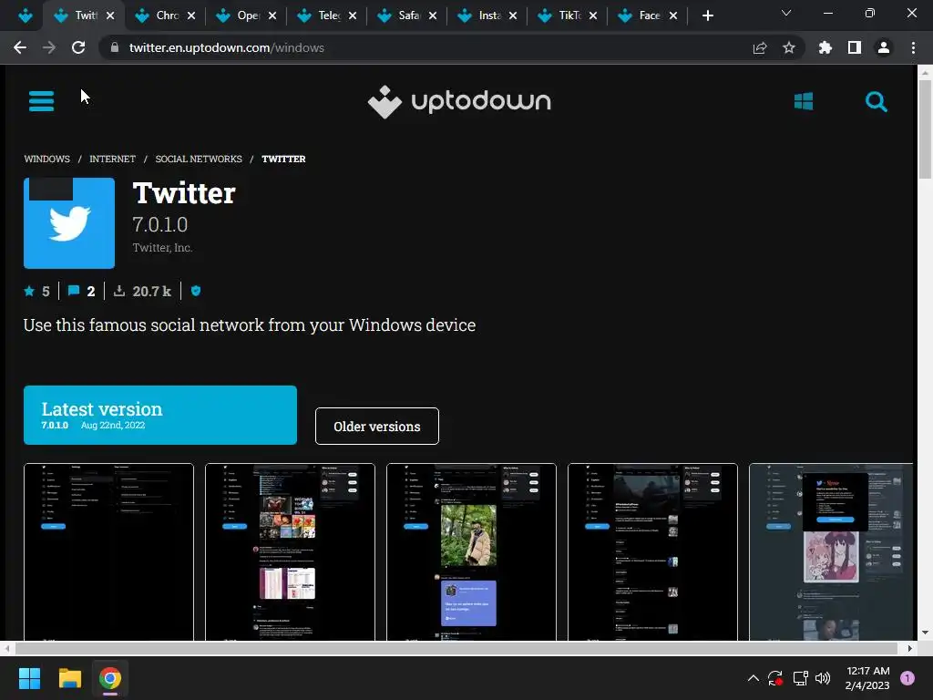Click the Uptodown logo
933x700 pixels.
(459, 101)
